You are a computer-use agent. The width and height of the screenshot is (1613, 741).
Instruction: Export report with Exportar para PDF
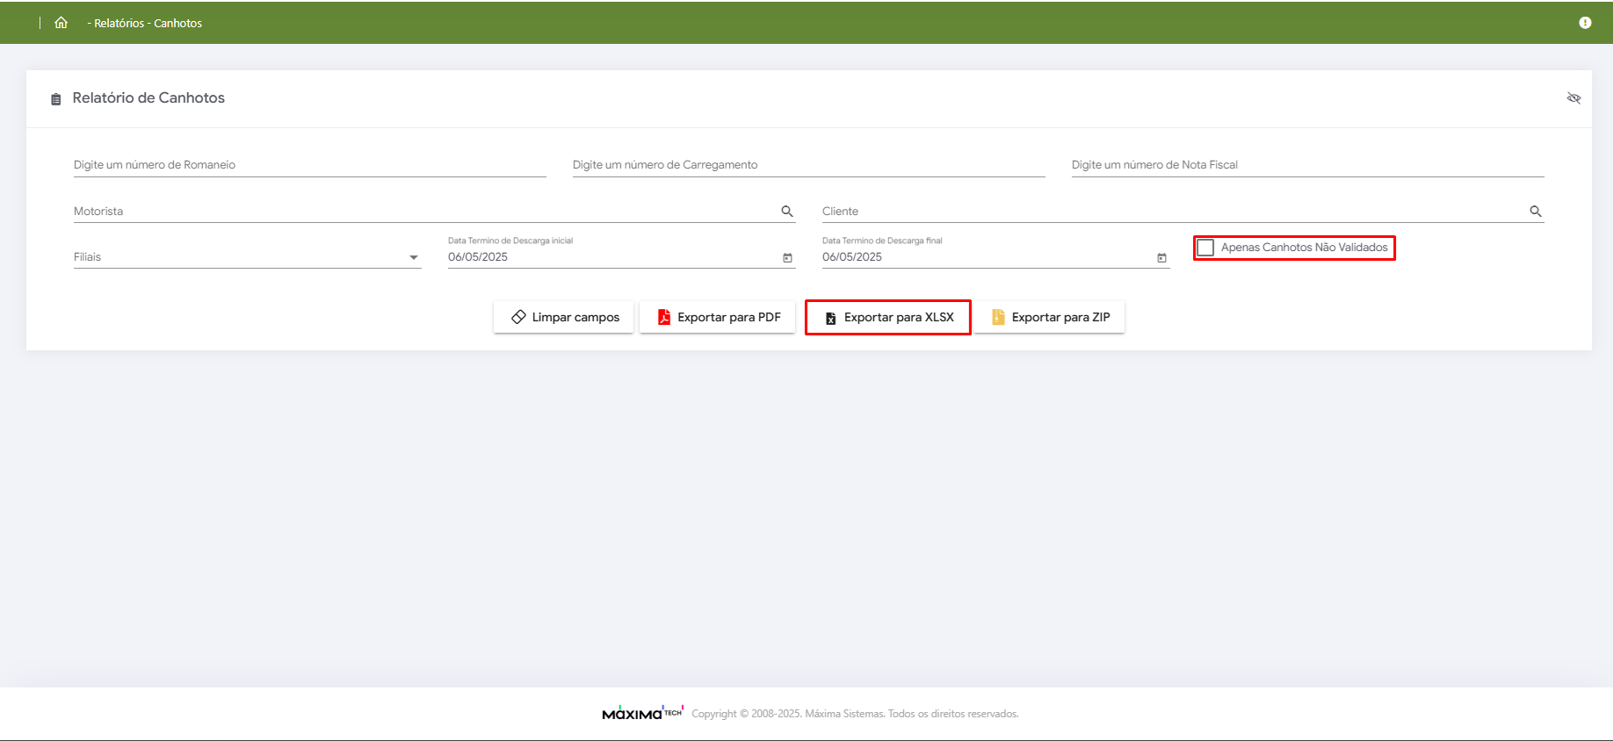coord(718,317)
